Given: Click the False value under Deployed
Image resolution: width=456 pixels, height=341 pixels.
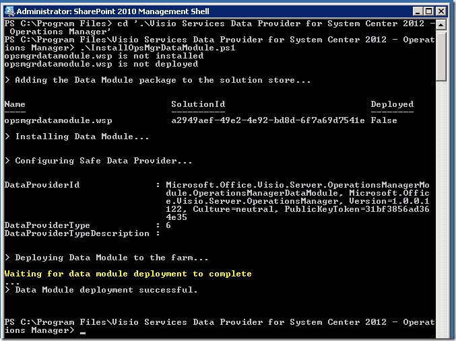Looking at the screenshot, I should tap(384, 120).
